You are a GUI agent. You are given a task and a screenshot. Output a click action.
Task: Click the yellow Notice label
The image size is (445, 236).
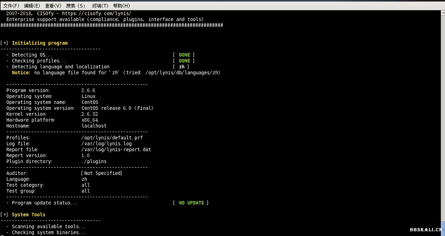click(x=21, y=73)
